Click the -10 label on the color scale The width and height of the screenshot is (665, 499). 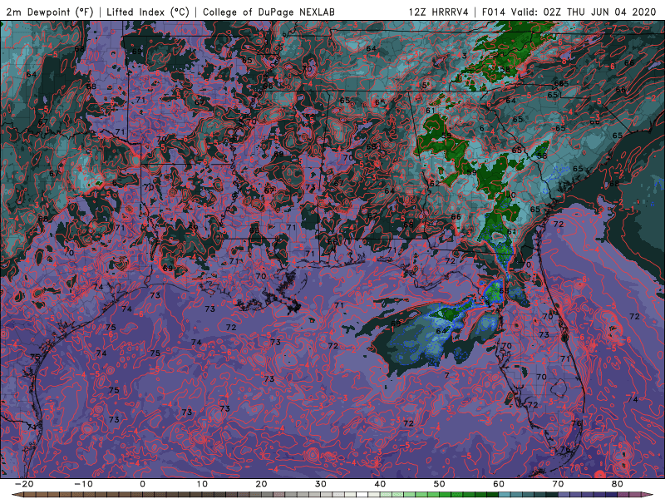[83, 484]
